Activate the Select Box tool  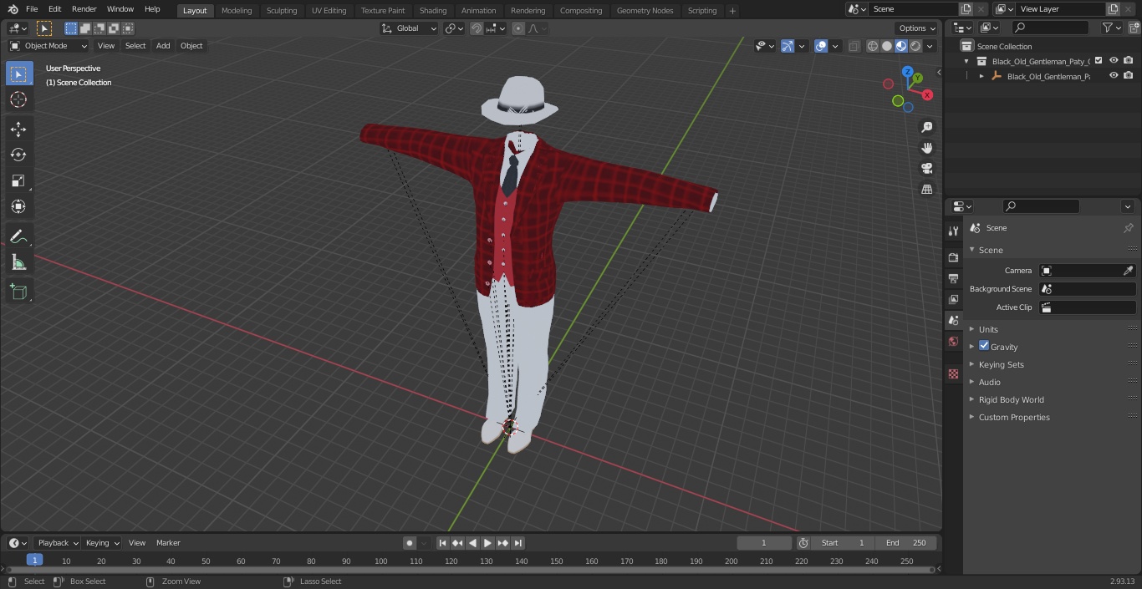[x=18, y=74]
